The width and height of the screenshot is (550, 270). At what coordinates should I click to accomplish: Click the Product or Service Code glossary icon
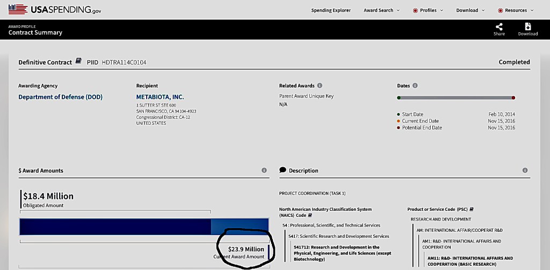tap(472, 209)
